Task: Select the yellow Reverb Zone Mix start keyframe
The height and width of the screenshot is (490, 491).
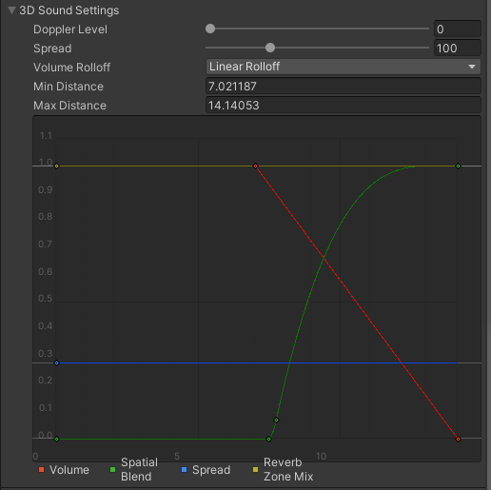Action: coord(56,166)
